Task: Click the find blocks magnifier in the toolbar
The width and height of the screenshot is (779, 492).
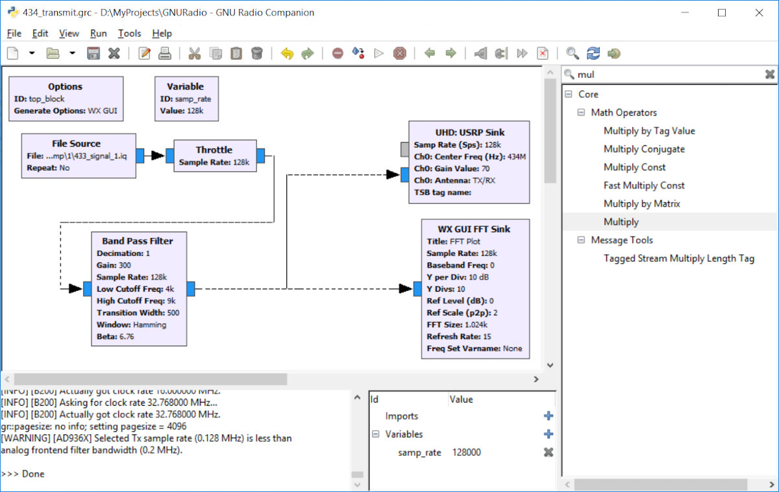Action: coord(573,53)
